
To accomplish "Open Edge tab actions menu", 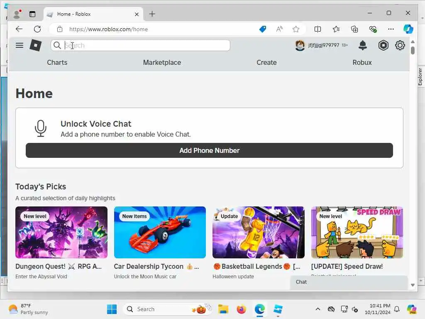I will tap(32, 14).
